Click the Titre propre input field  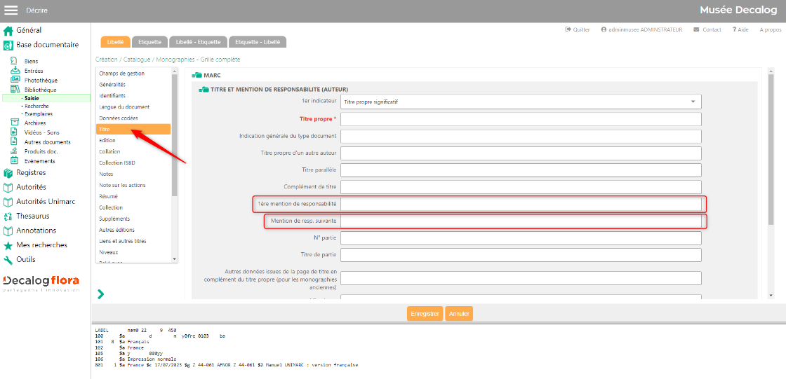click(x=521, y=119)
